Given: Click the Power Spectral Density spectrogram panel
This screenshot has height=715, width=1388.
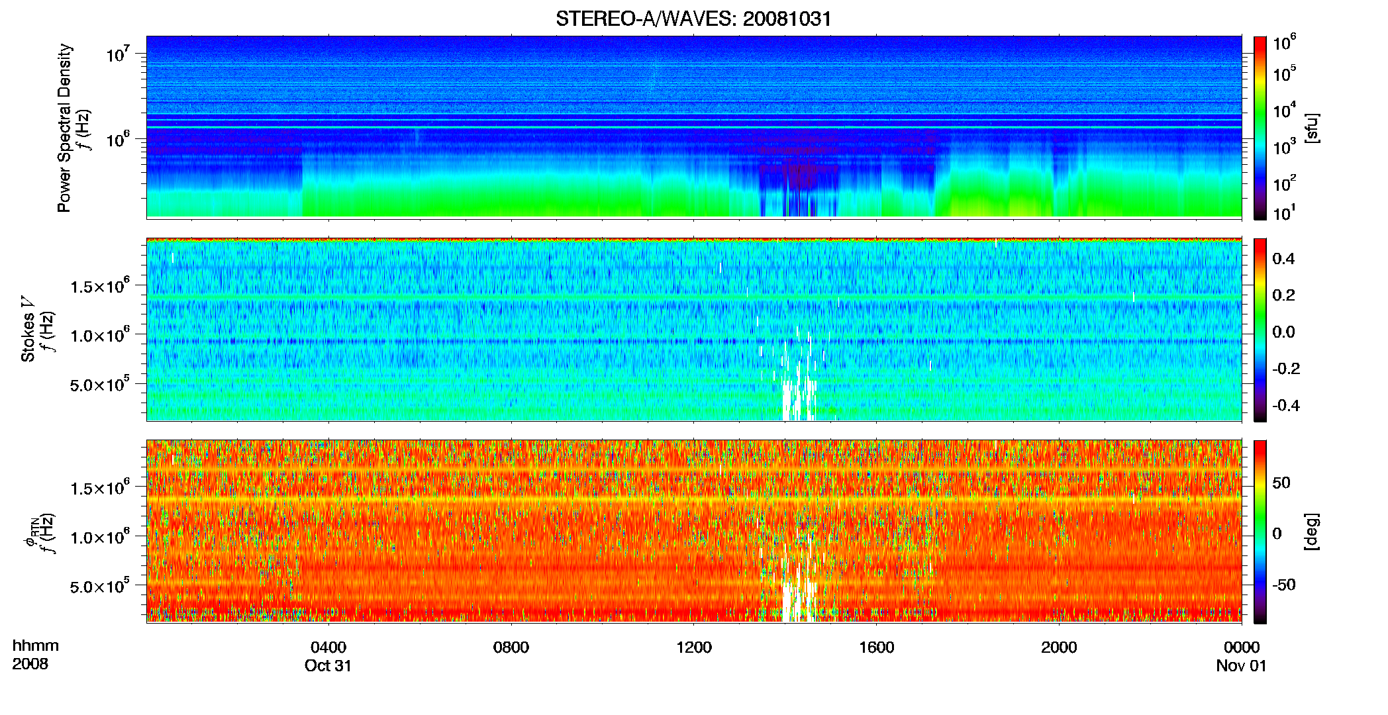Looking at the screenshot, I should pyautogui.click(x=694, y=127).
